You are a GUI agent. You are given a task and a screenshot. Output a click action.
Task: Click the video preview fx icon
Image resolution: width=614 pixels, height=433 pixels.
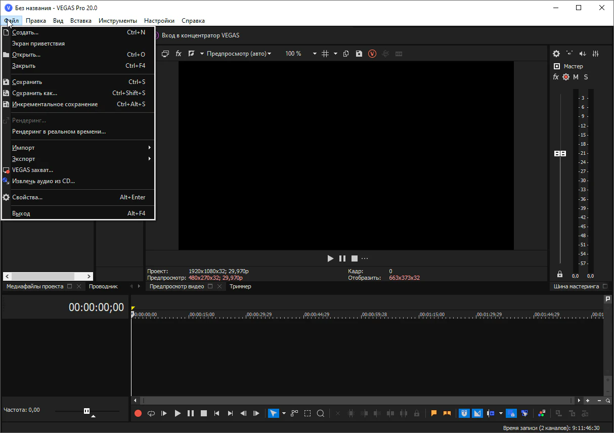pos(179,54)
